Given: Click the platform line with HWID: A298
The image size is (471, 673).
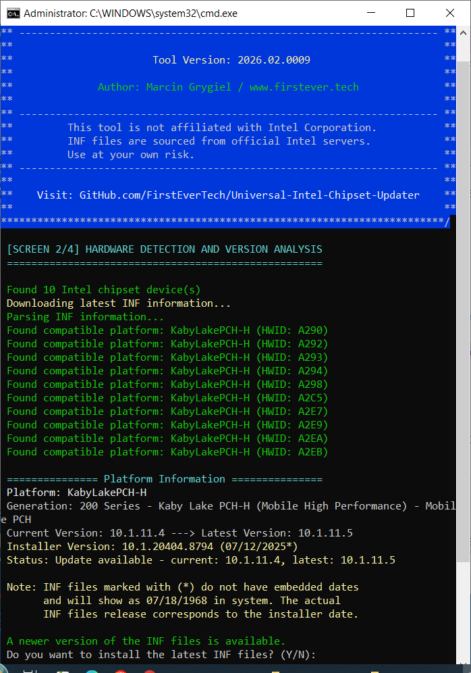Looking at the screenshot, I should 167,384.
